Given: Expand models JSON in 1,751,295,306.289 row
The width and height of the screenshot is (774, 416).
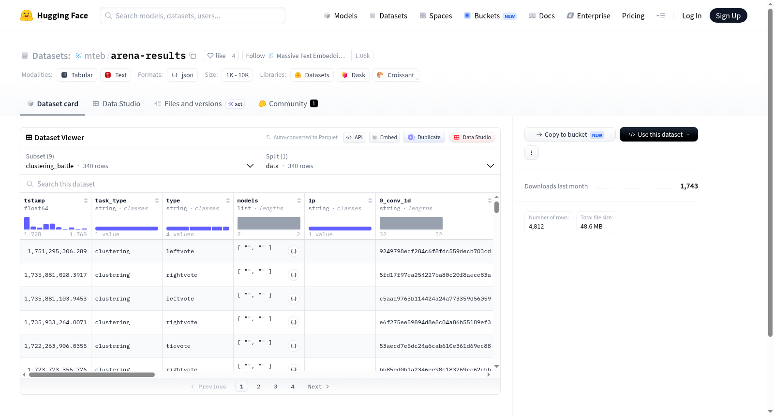Looking at the screenshot, I should 294,251.
